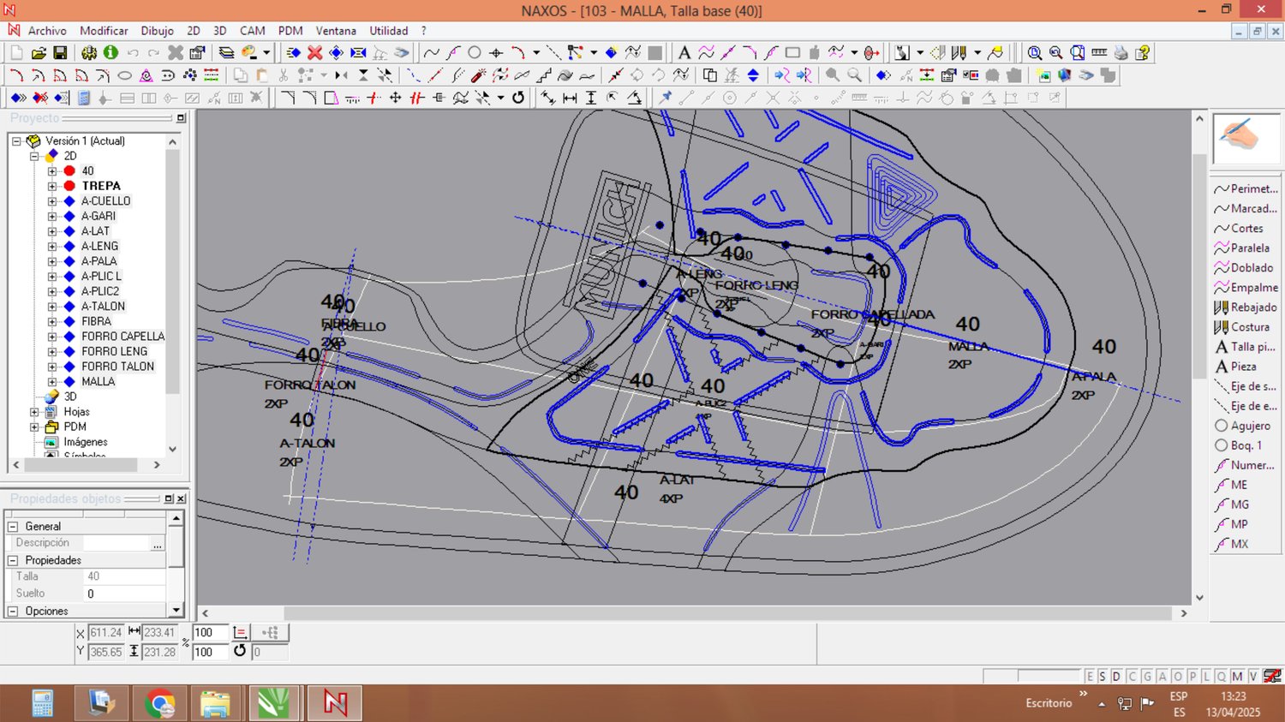Select the circle drawing tool
The width and height of the screenshot is (1285, 722).
click(474, 53)
